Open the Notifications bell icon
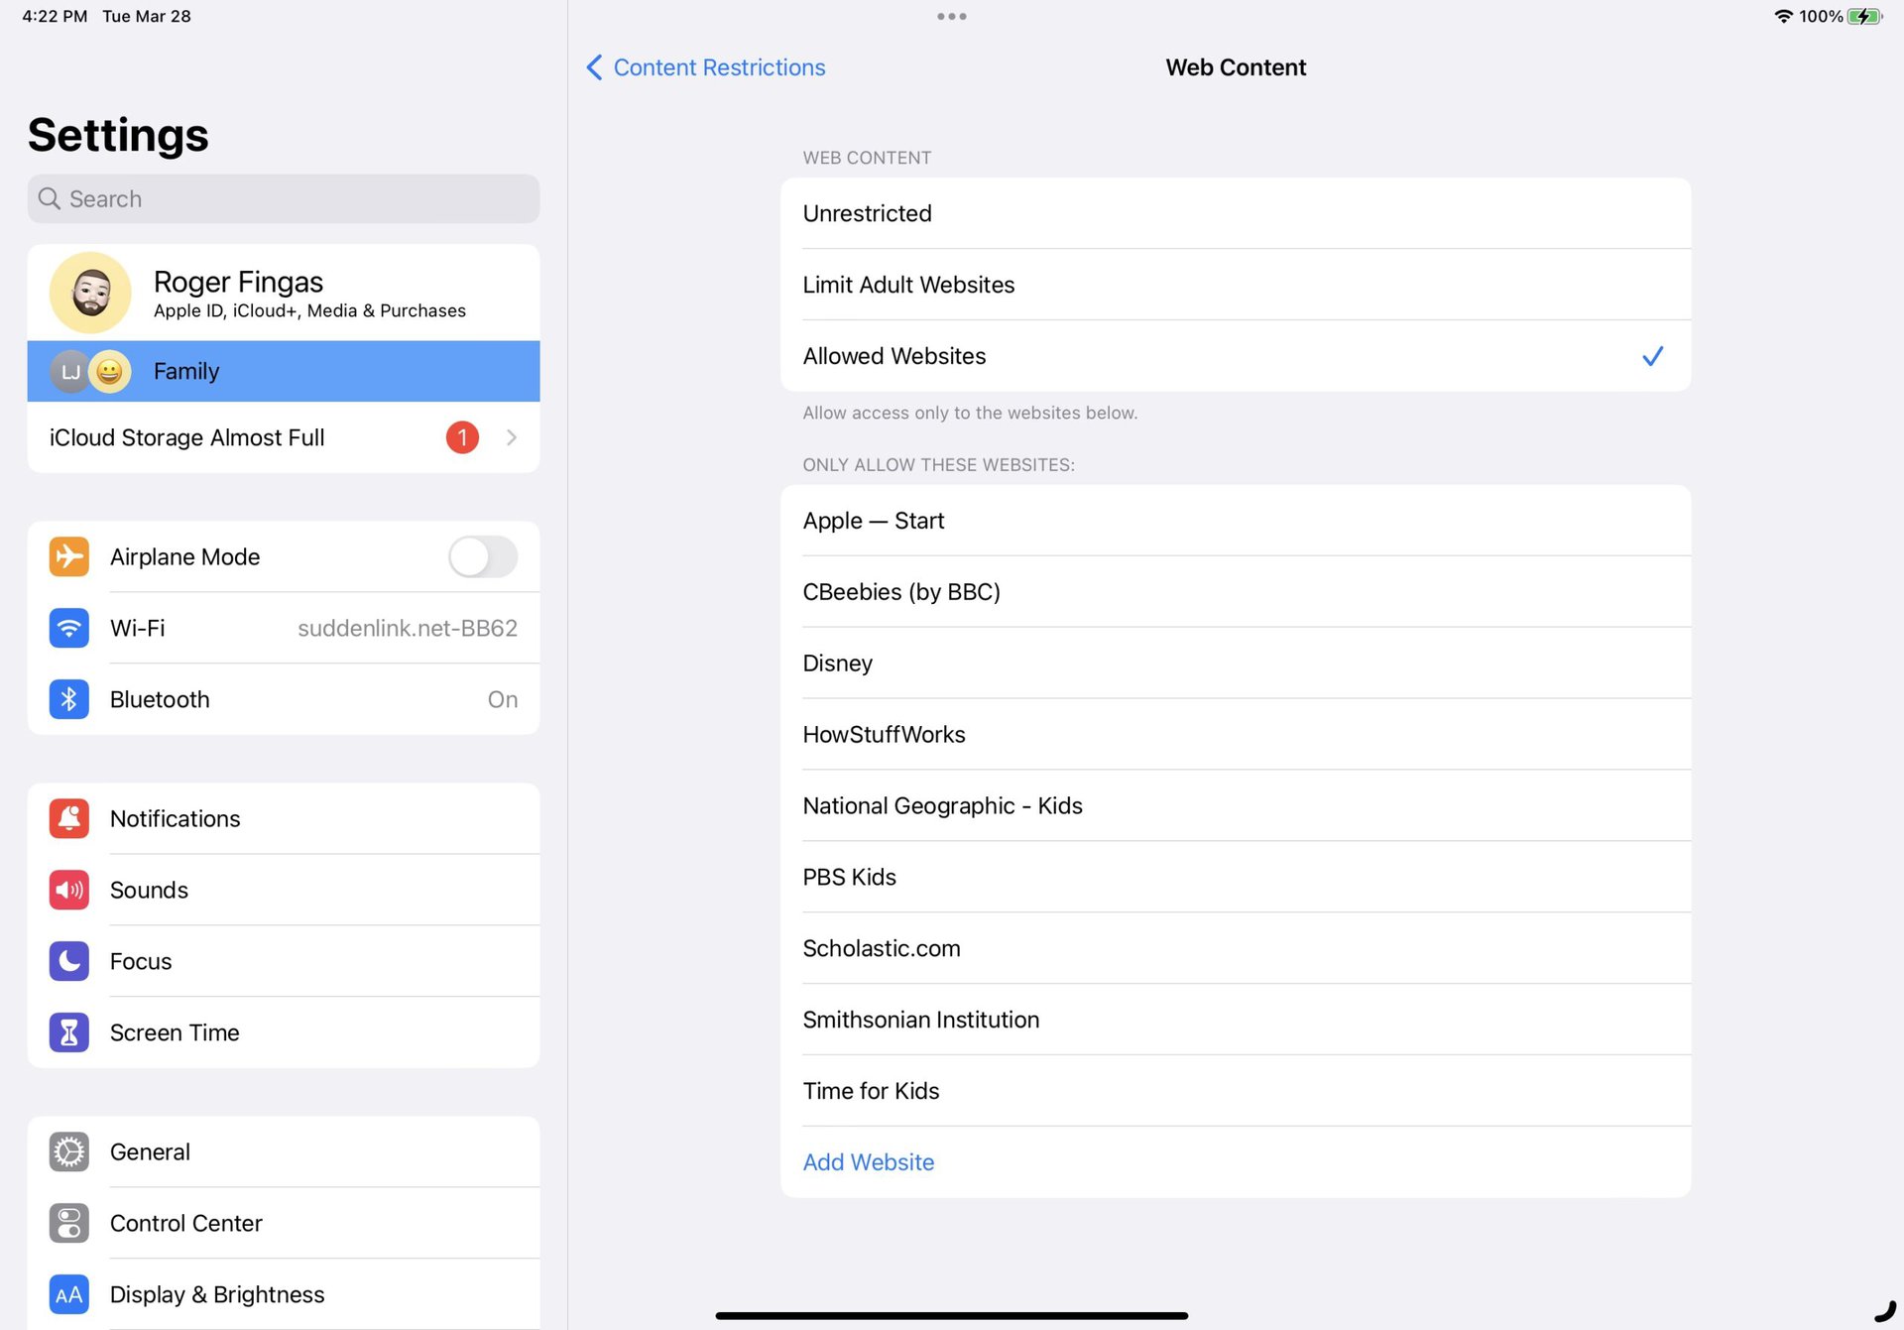The height and width of the screenshot is (1330, 1904). coord(68,818)
